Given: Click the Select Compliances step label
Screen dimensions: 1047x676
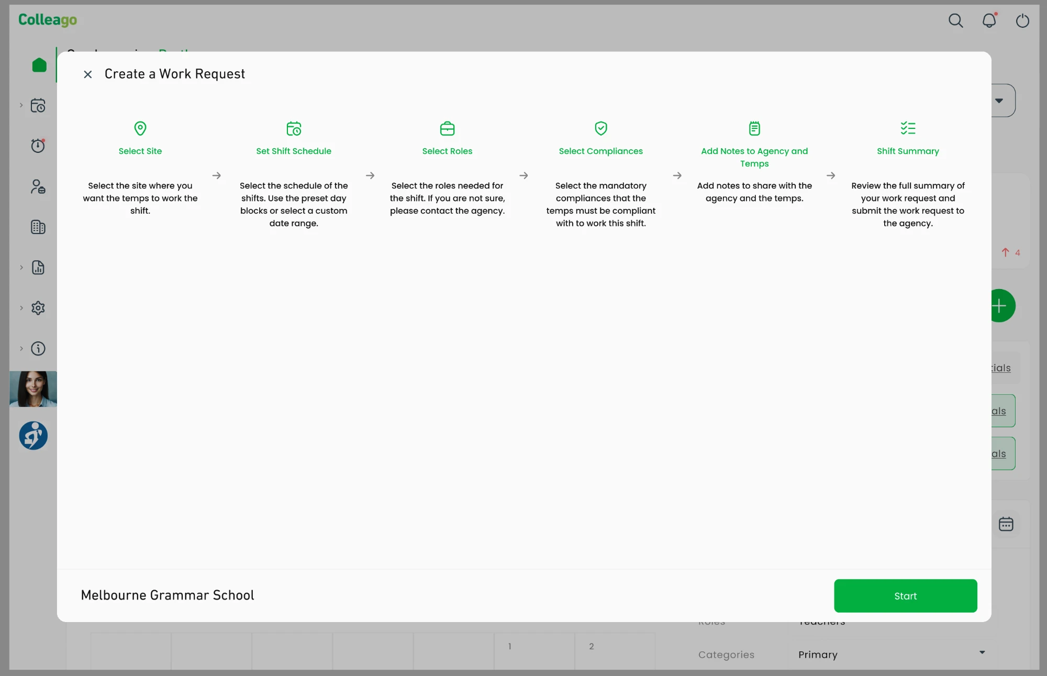Looking at the screenshot, I should click(601, 151).
